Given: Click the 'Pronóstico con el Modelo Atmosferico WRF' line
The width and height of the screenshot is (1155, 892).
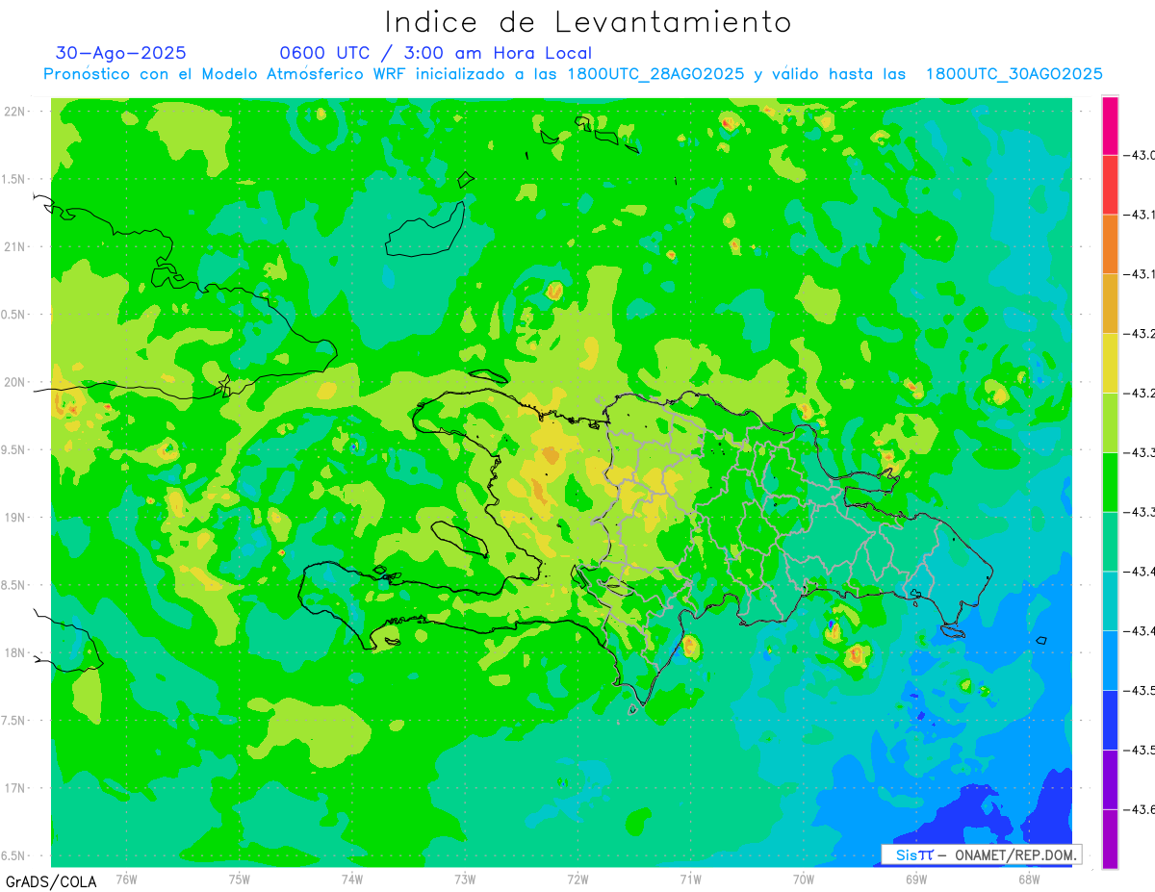Looking at the screenshot, I should point(573,74).
